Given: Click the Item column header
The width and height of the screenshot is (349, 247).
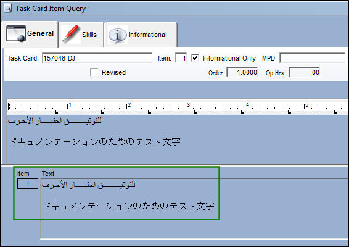Looking at the screenshot, I should pos(23,174).
